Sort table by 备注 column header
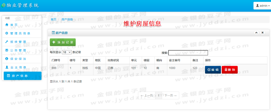 pyautogui.click(x=197, y=60)
